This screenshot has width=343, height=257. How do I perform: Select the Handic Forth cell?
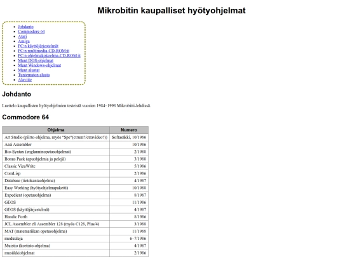coord(56,216)
